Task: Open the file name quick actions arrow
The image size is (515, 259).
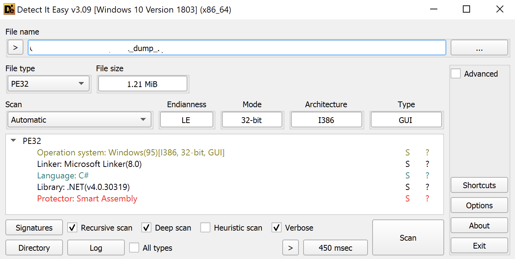Action: (15, 47)
